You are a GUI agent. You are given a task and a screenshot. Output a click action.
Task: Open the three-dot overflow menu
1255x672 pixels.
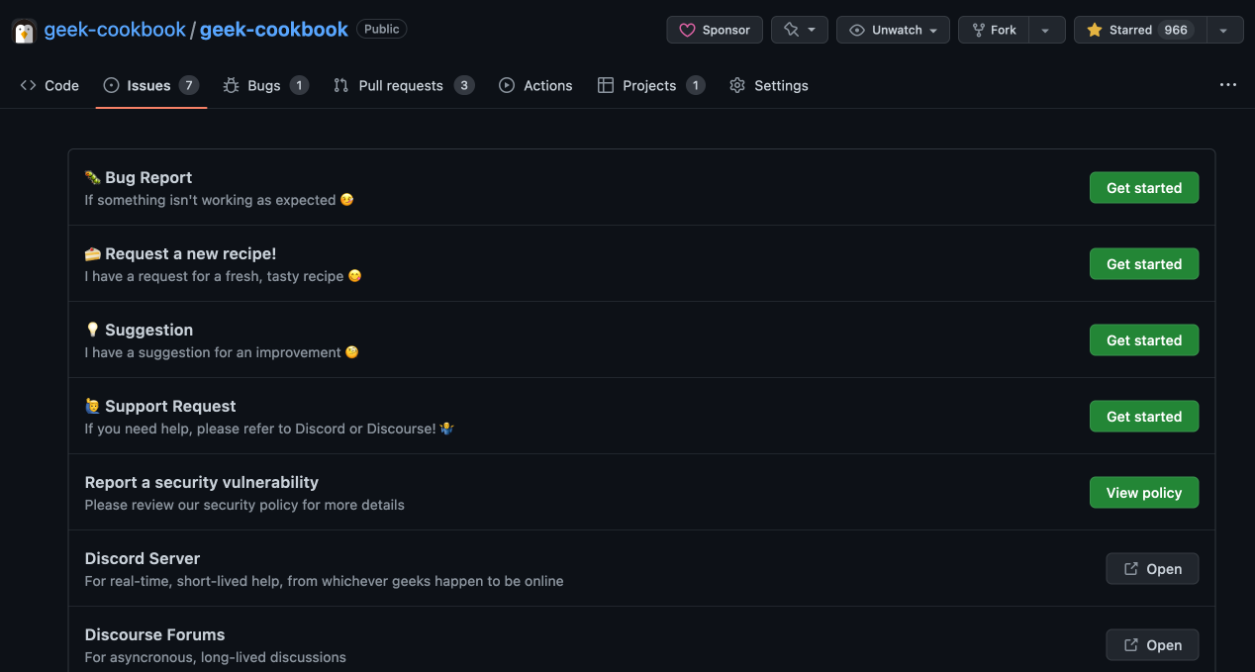tap(1227, 85)
